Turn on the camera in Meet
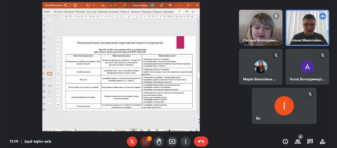The image size is (337, 148). point(145,141)
